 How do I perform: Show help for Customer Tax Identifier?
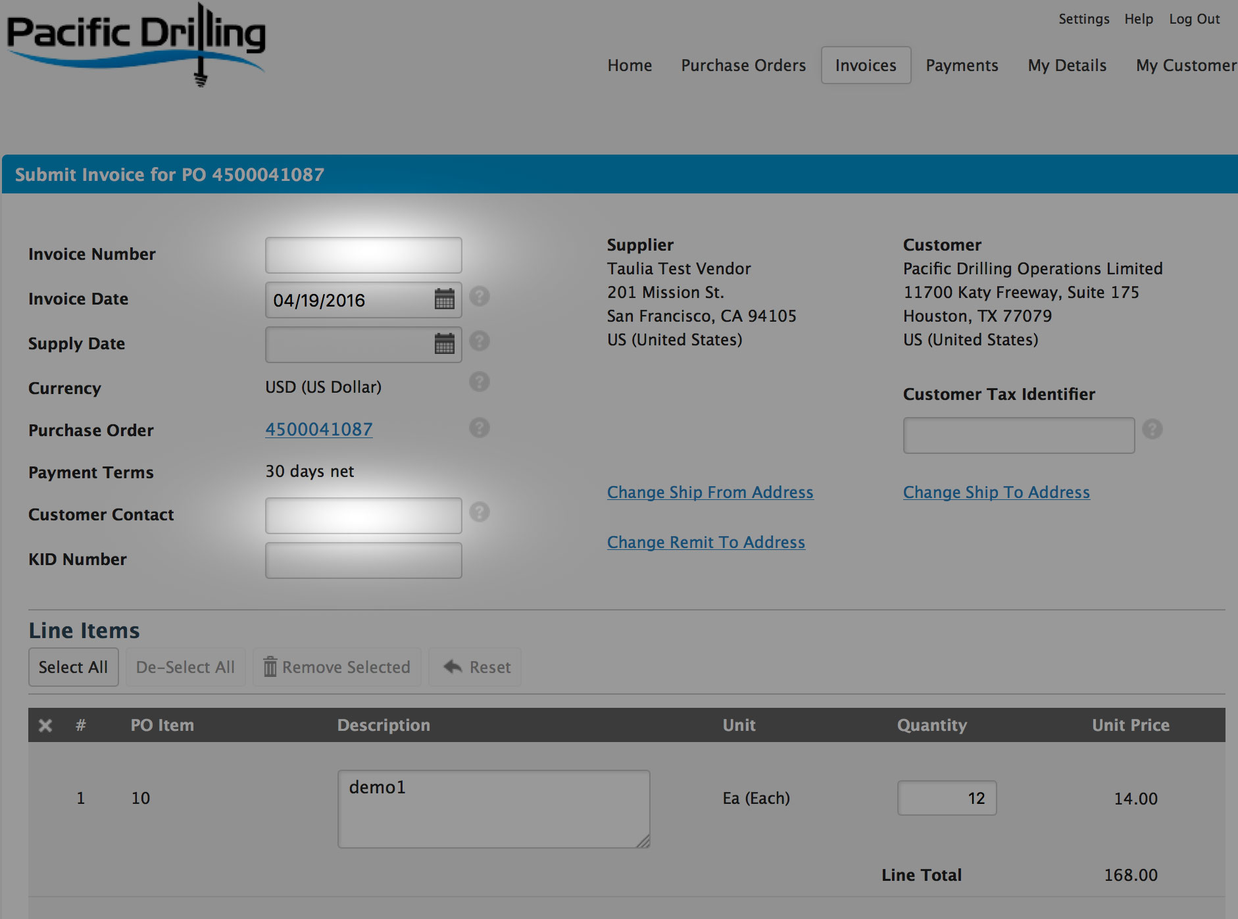pyautogui.click(x=1152, y=430)
